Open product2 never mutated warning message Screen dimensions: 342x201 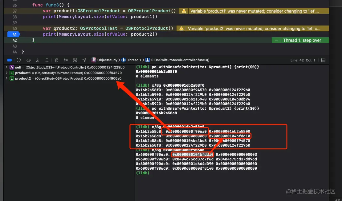tap(254, 29)
